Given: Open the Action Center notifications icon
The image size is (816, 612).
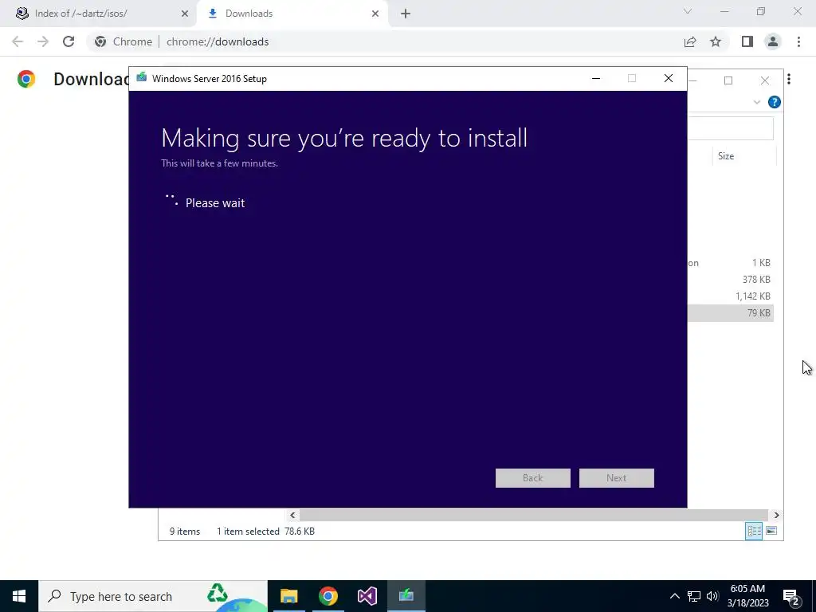Looking at the screenshot, I should pos(791,596).
